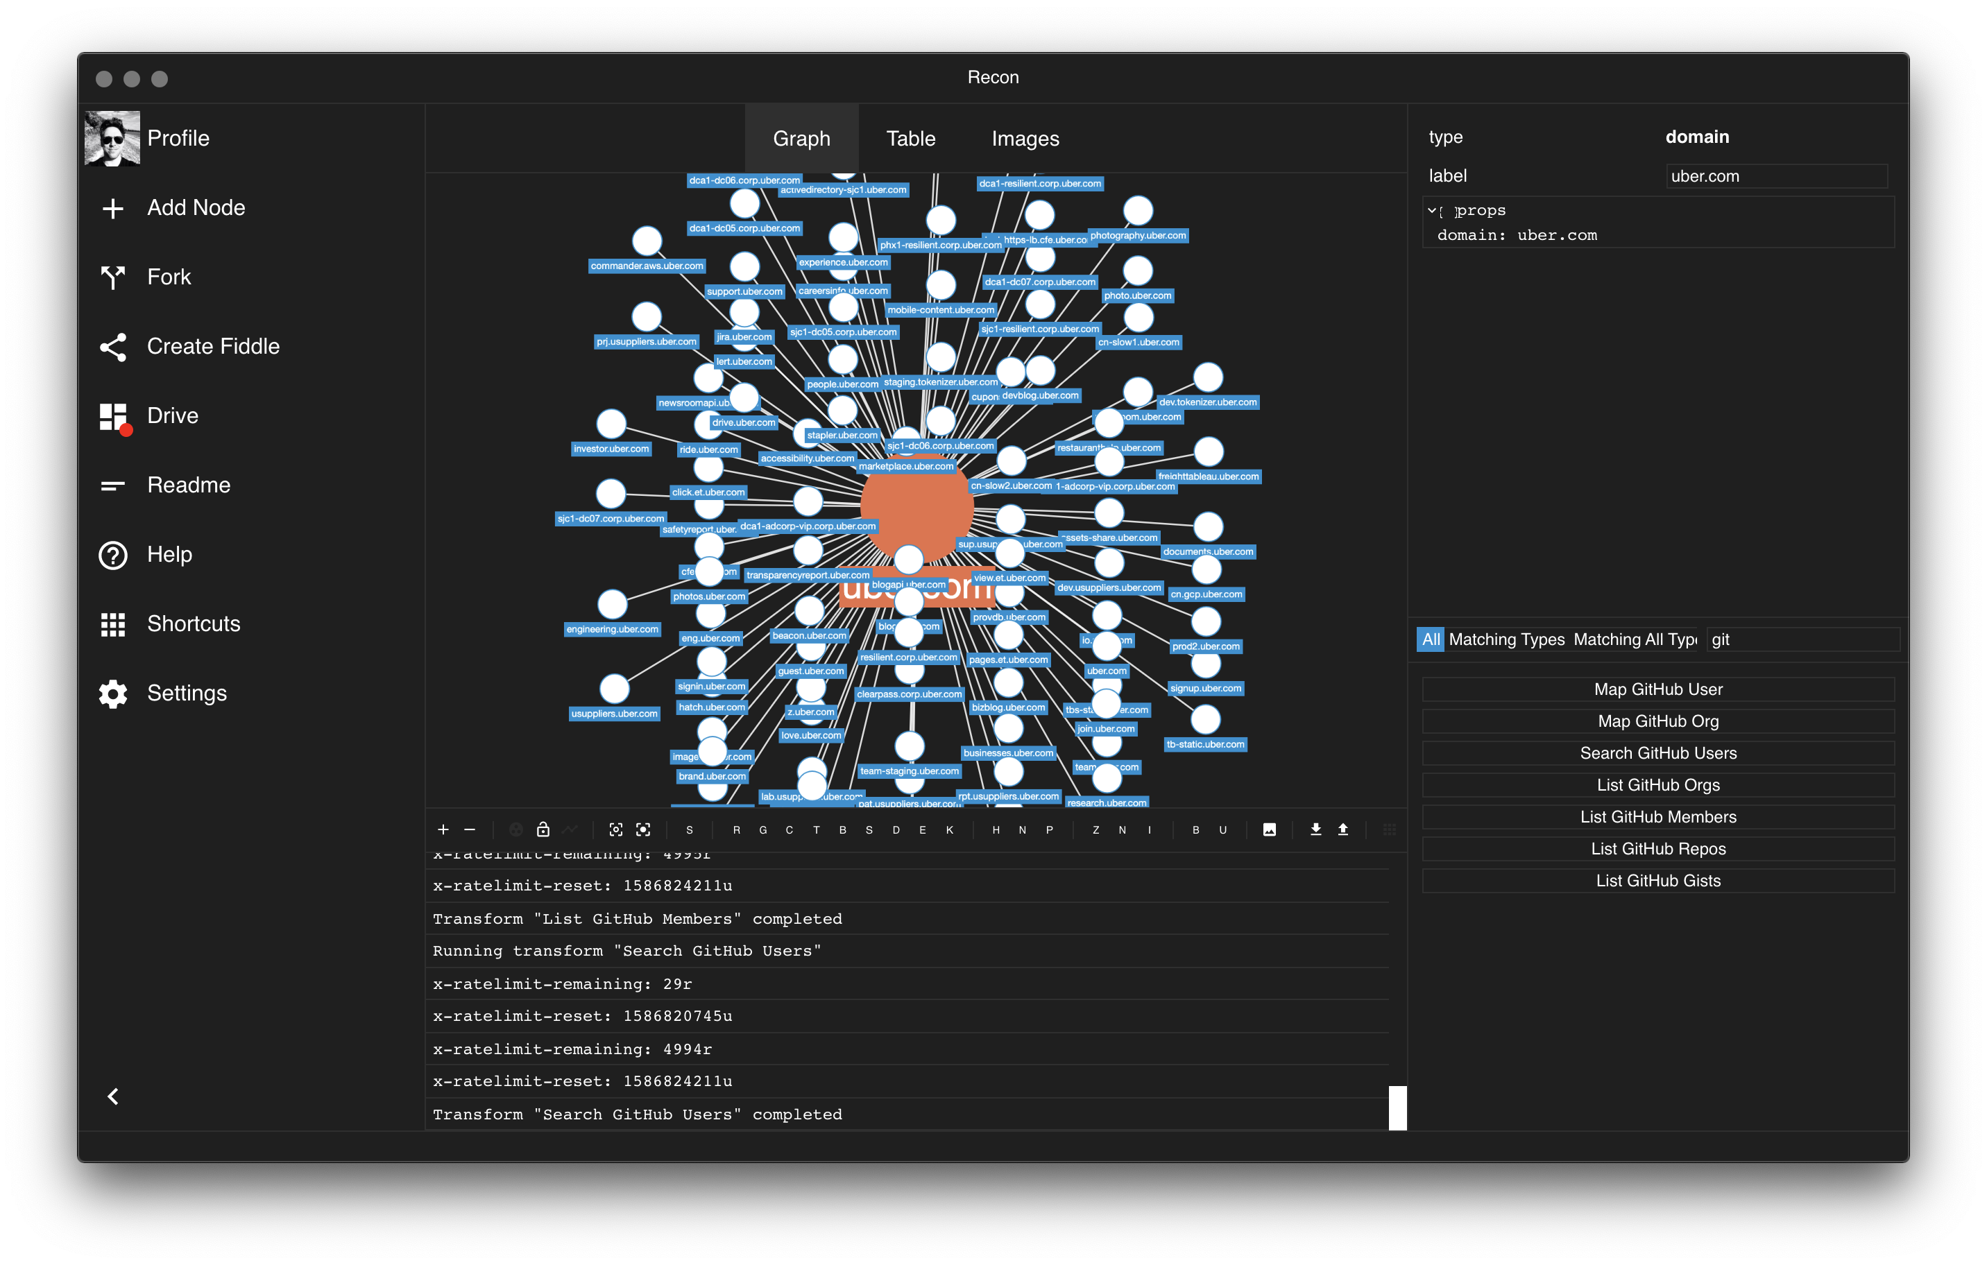Click the I toolbar letter

[x=1150, y=829]
